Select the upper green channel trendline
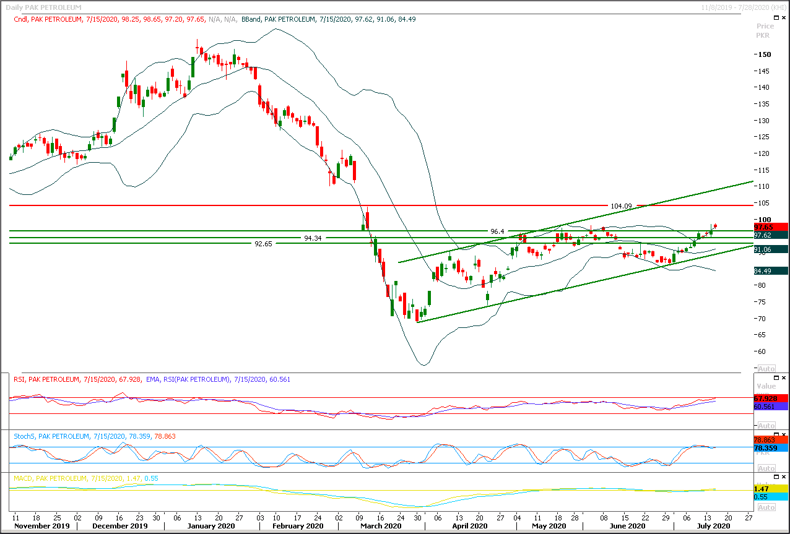This screenshot has width=790, height=534. point(576,222)
